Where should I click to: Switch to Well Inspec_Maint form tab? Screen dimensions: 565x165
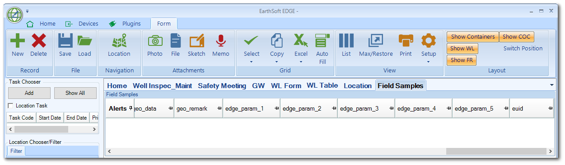(163, 85)
